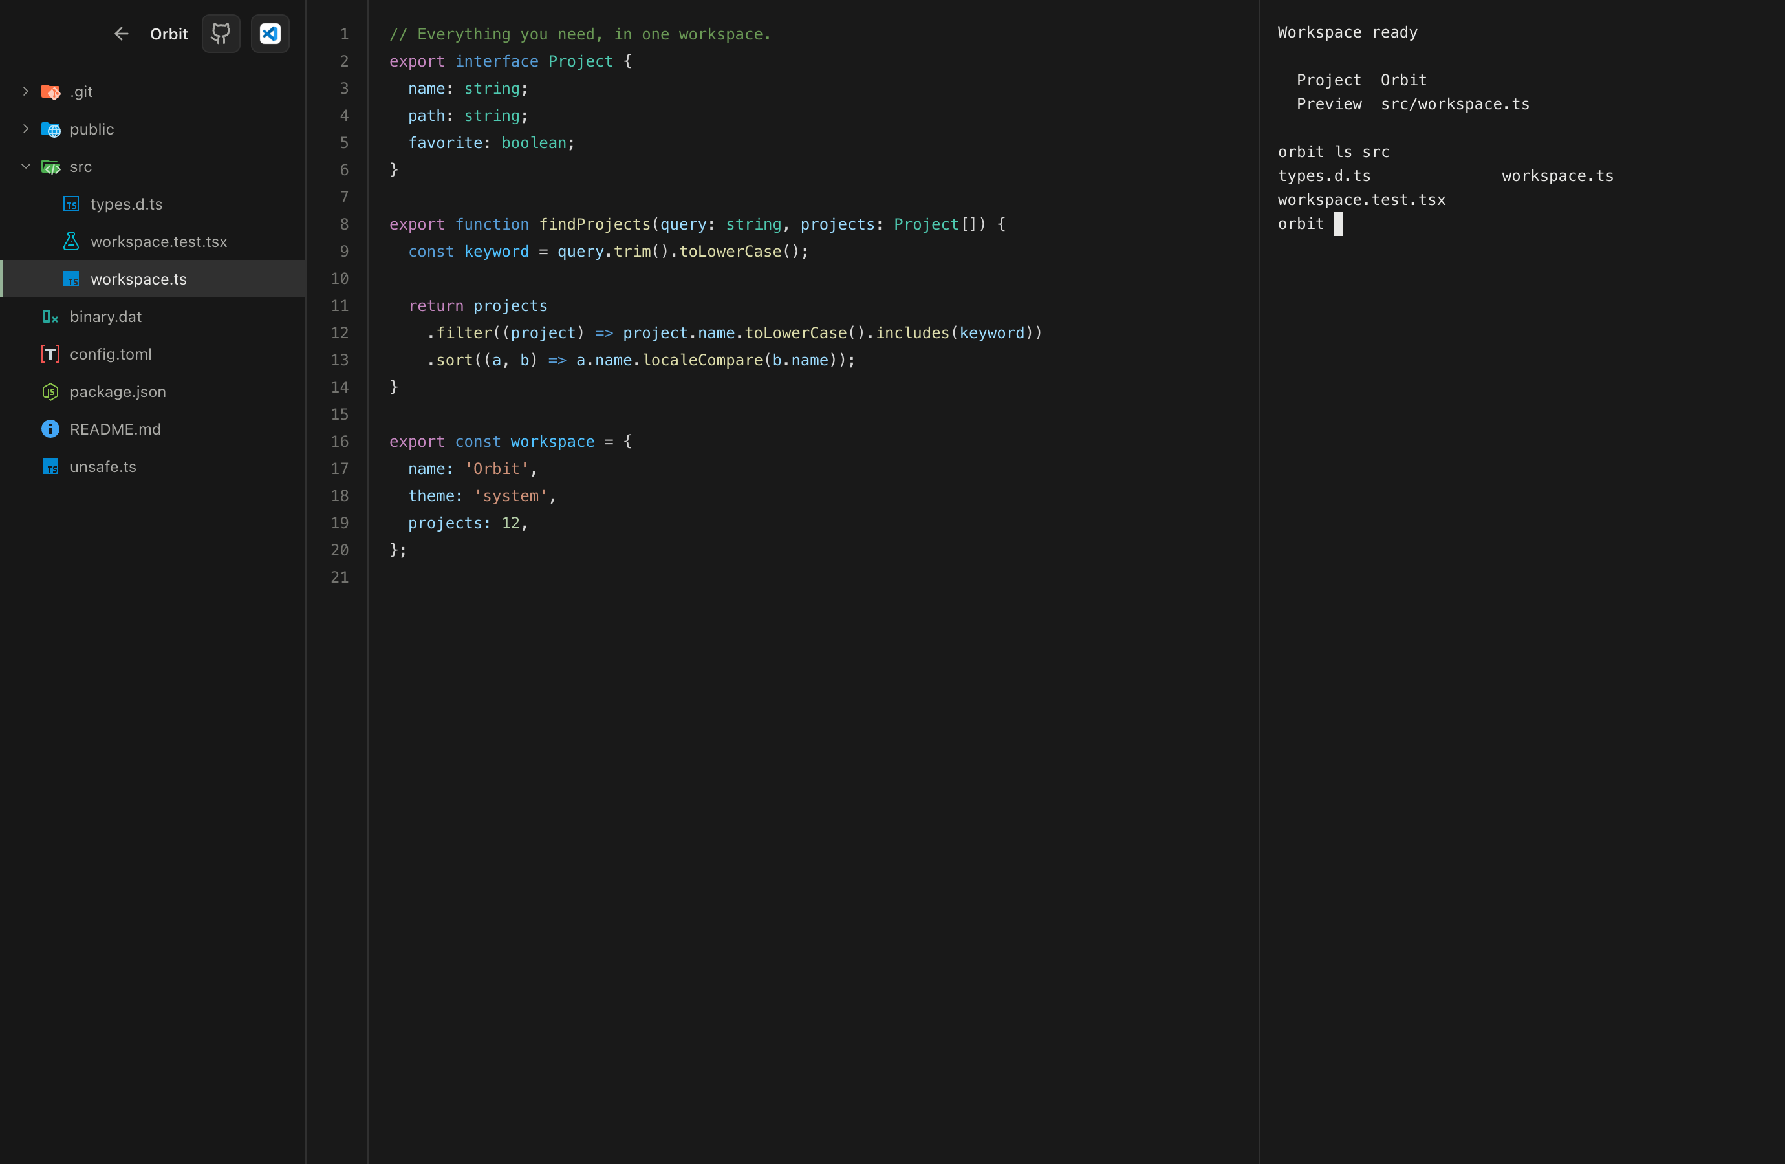Click the unsafe.ts TS file icon

[50, 466]
